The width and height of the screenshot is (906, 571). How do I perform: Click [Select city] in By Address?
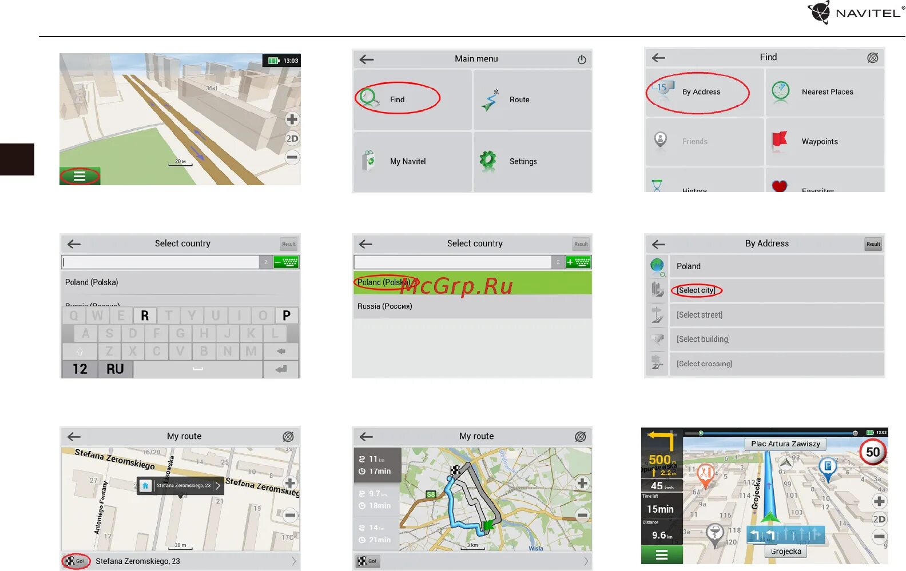(x=777, y=290)
